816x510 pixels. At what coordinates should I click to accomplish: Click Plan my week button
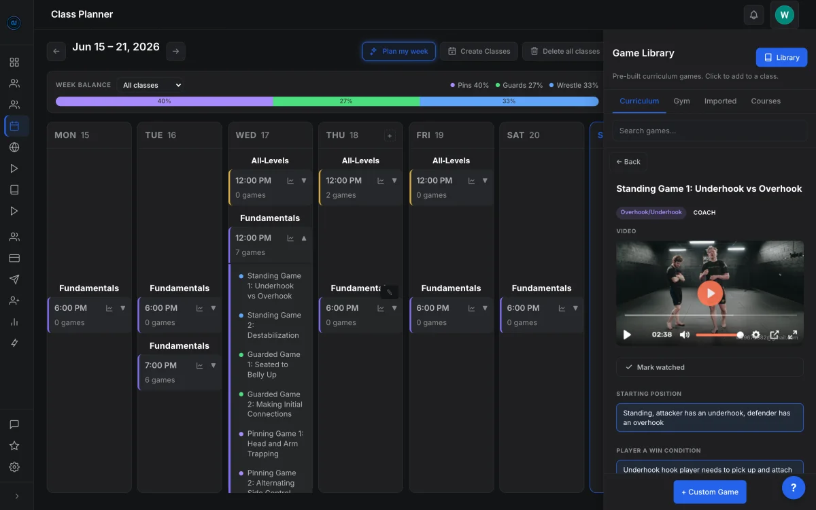399,51
